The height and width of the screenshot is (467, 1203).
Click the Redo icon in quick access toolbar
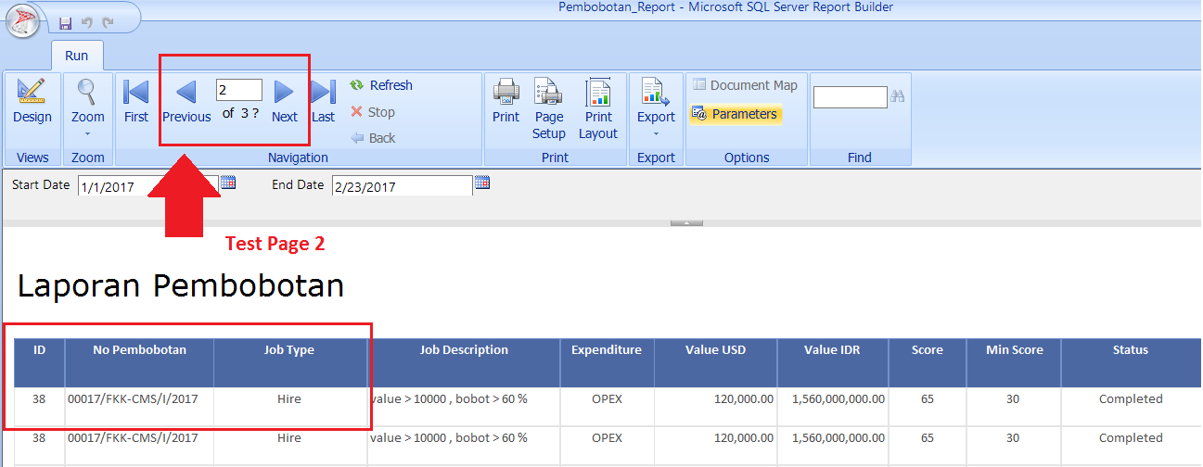coord(108,21)
